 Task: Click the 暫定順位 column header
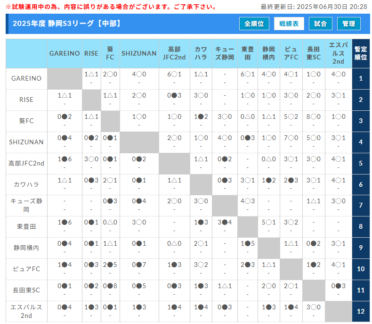(361, 53)
